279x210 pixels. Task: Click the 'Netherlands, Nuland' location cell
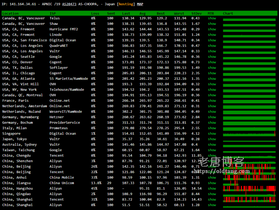22,112
